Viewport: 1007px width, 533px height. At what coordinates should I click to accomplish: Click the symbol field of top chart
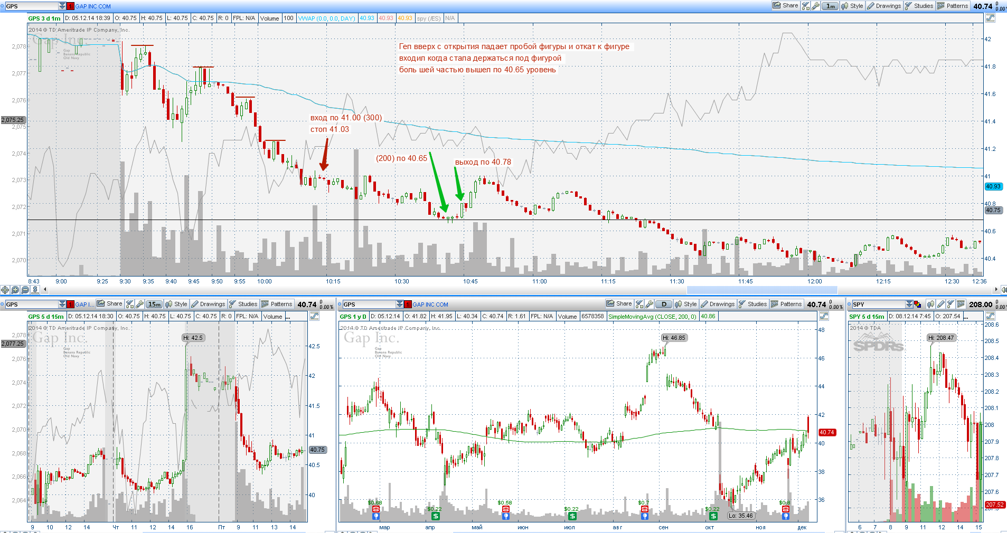[x=31, y=6]
